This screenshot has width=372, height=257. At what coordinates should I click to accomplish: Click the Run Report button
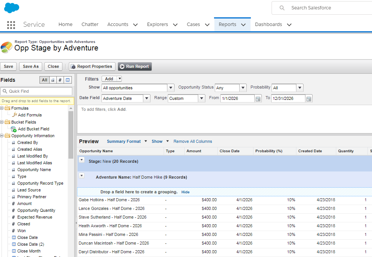(135, 66)
